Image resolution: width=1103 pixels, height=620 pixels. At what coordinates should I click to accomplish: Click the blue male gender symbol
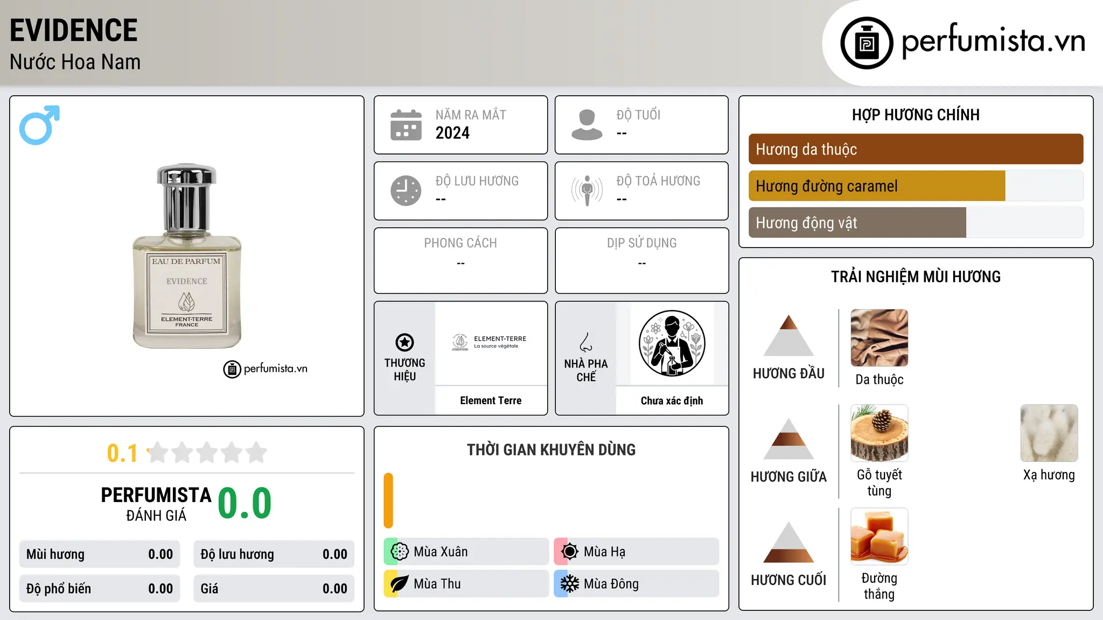[x=39, y=125]
